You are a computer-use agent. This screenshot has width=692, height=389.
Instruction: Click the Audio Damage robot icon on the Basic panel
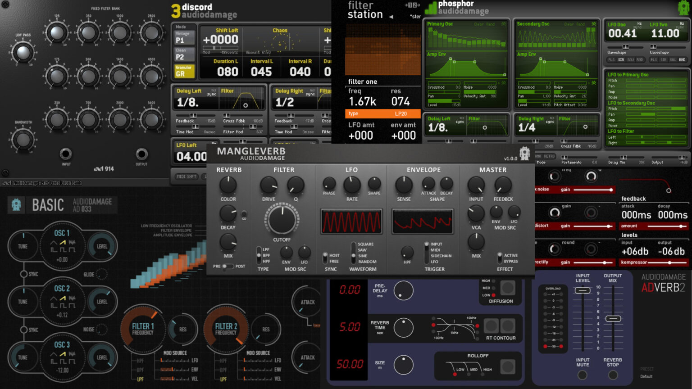coord(16,205)
